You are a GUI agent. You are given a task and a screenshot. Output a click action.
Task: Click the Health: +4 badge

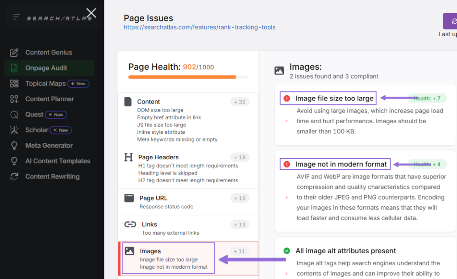click(427, 164)
